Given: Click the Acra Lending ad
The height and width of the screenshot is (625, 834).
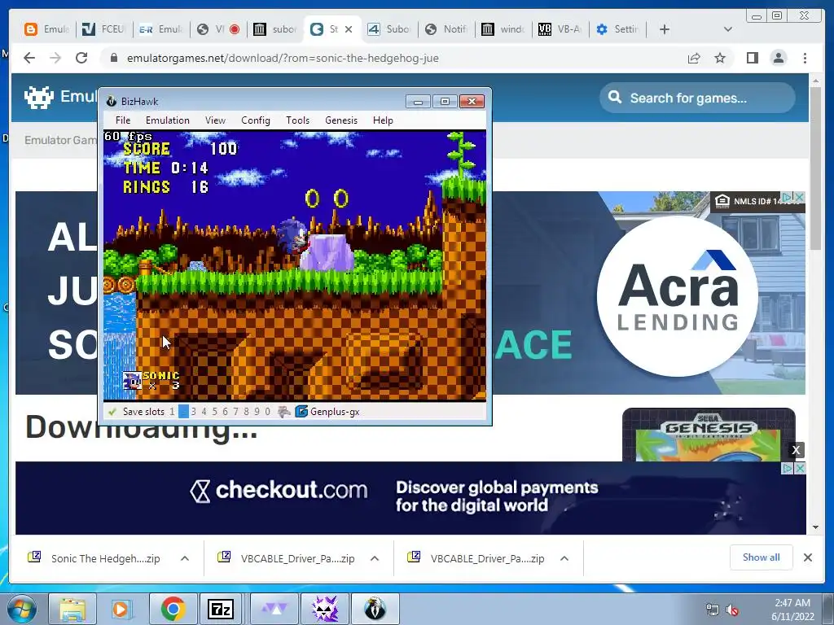Looking at the screenshot, I should pos(678,295).
